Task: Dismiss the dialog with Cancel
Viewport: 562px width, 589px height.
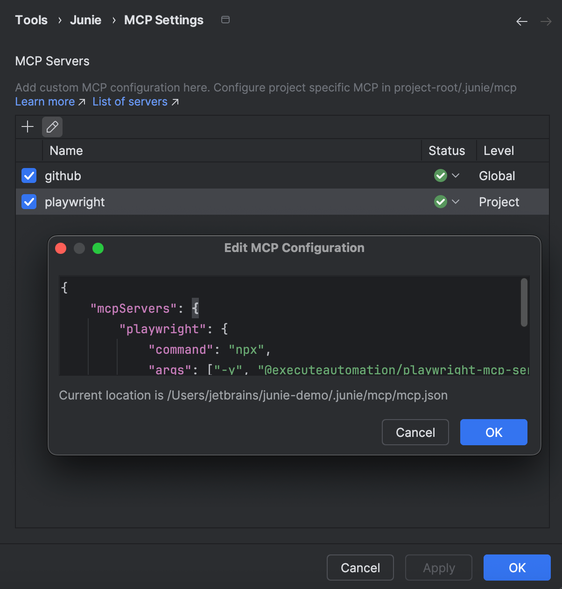Action: (x=415, y=432)
